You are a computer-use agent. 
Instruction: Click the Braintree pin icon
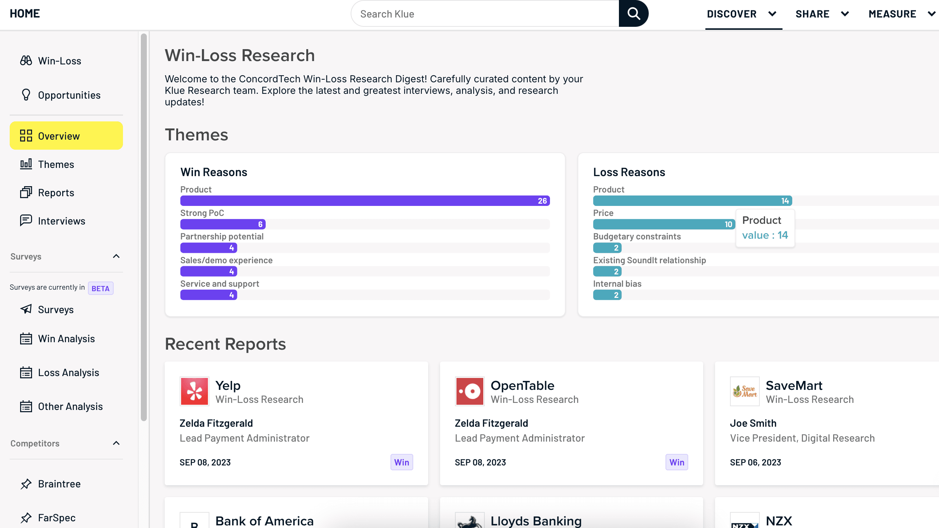tap(26, 484)
